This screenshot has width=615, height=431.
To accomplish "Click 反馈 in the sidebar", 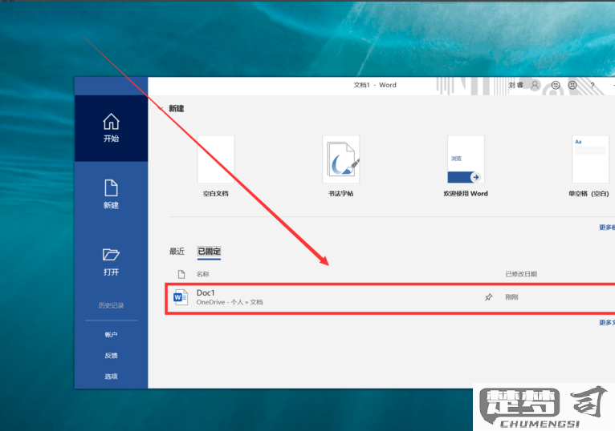I will (111, 356).
